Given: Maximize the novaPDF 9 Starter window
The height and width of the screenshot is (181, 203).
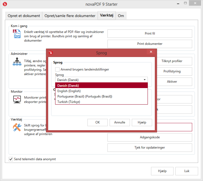Looking at the screenshot, I should tap(185, 3).
